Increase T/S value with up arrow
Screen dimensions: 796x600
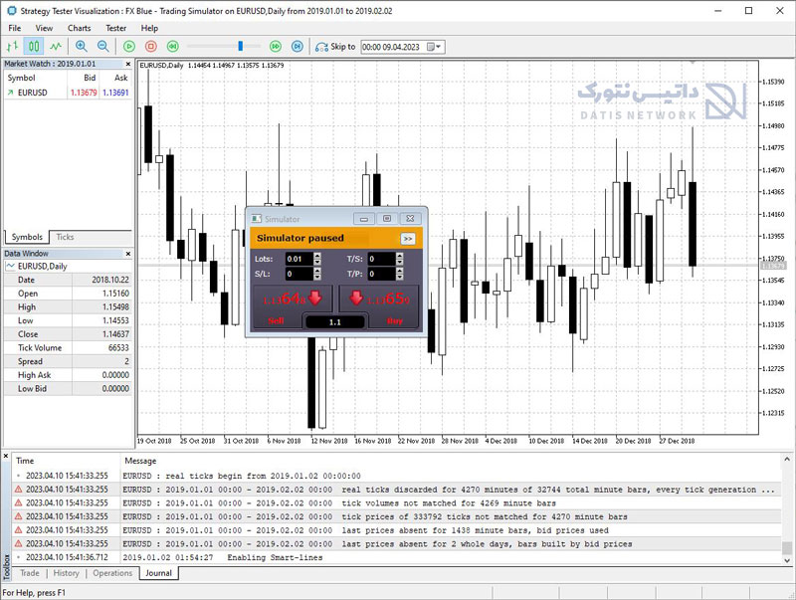coord(400,256)
